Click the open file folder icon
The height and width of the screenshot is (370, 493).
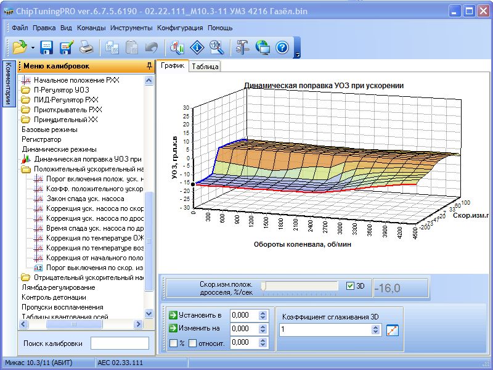20,47
